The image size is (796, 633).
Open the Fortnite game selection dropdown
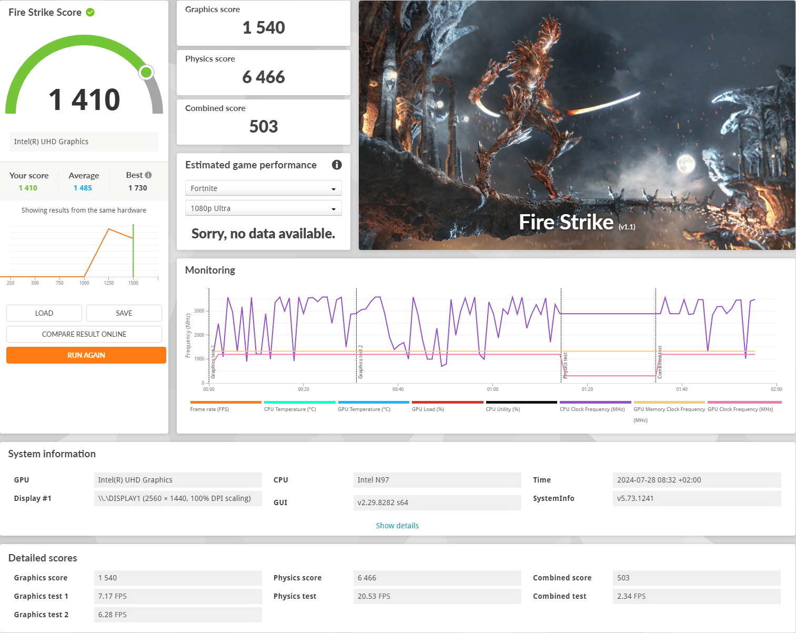[x=263, y=188]
